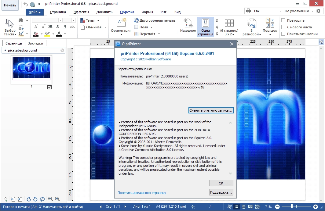Switch to the Обрезка ribbon tab
The image size is (325, 211).
[127, 12]
